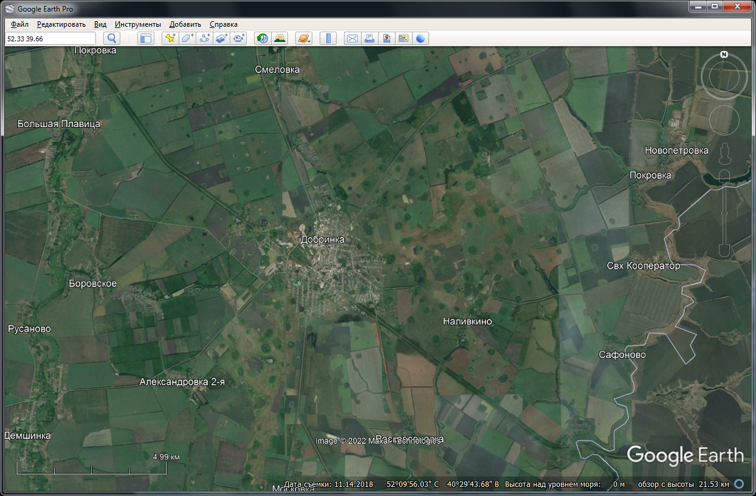
Task: Click the Свх Кооператор map label
Action: tap(644, 266)
